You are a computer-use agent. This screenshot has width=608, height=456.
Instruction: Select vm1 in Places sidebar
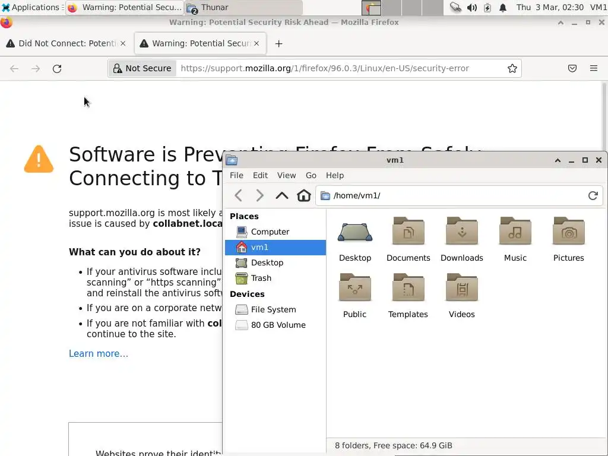click(275, 248)
